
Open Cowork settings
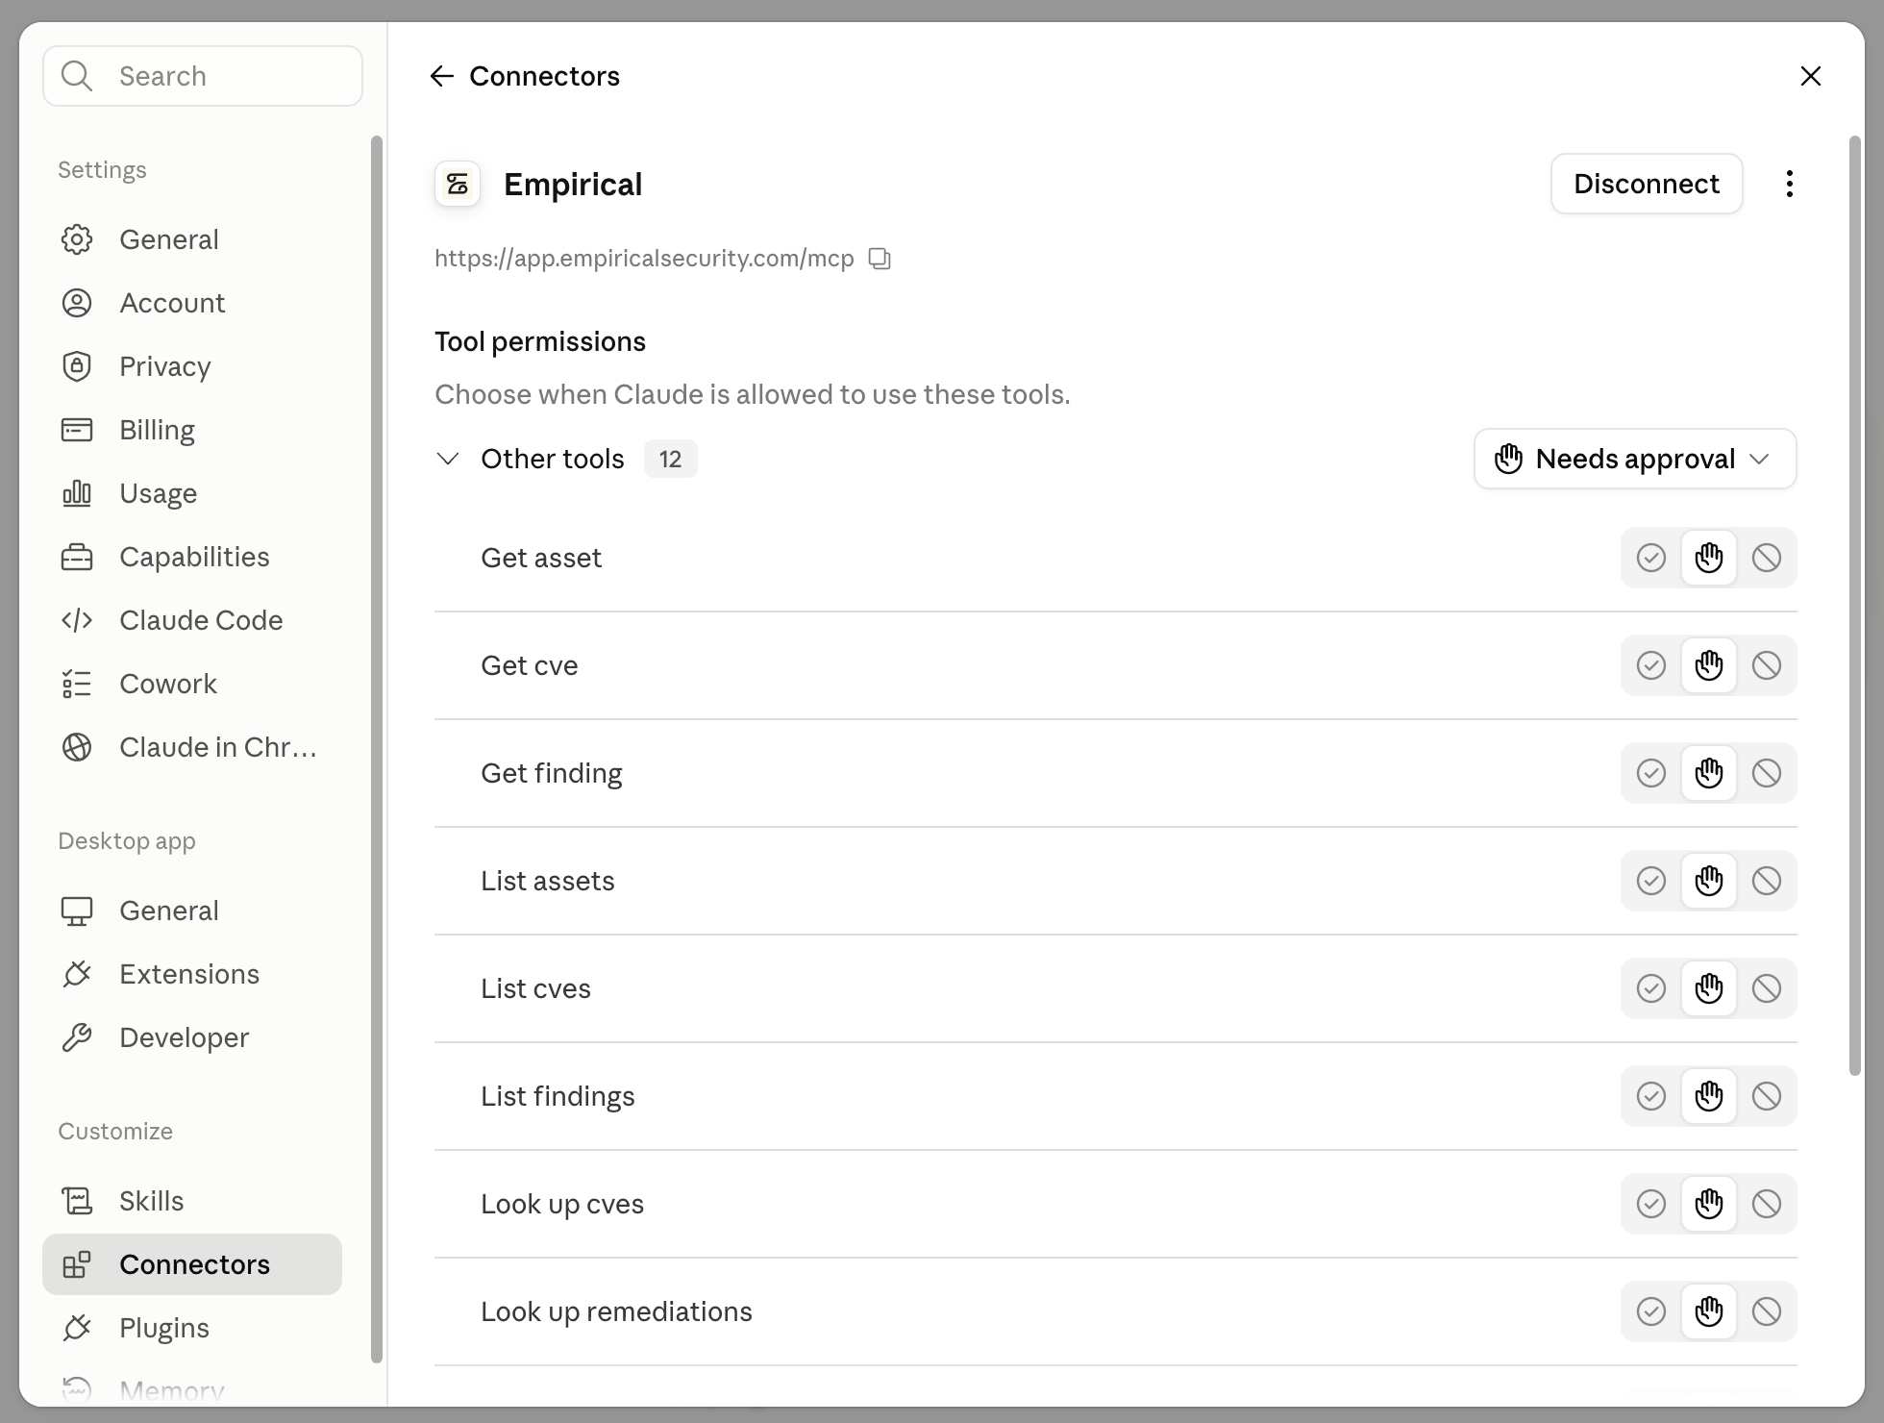[192, 684]
